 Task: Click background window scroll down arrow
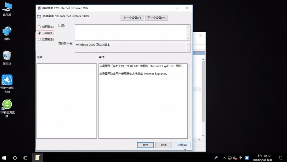click(203, 136)
